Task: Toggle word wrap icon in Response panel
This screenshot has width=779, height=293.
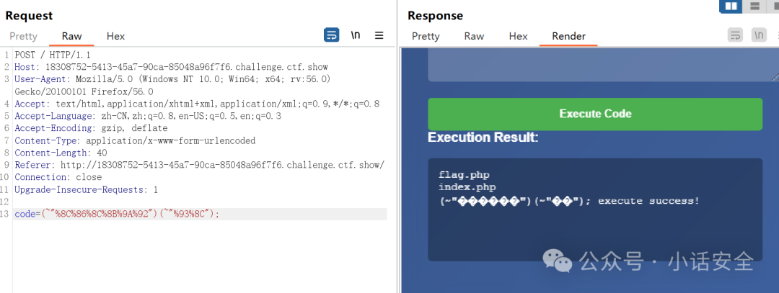Action: click(735, 35)
